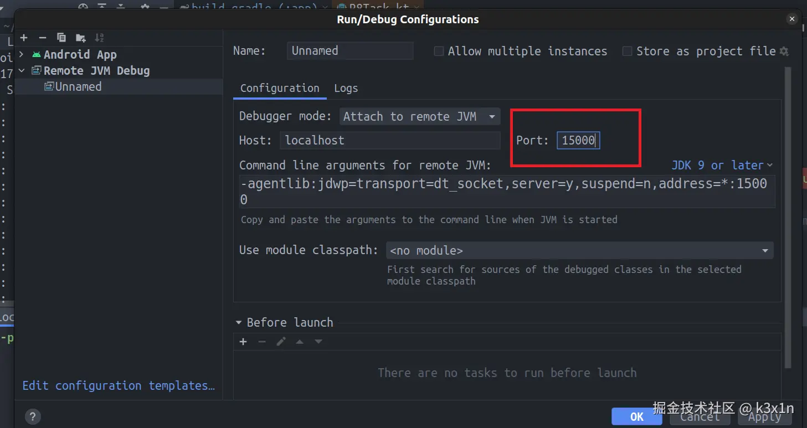Sort configurations alphabetically

point(99,38)
